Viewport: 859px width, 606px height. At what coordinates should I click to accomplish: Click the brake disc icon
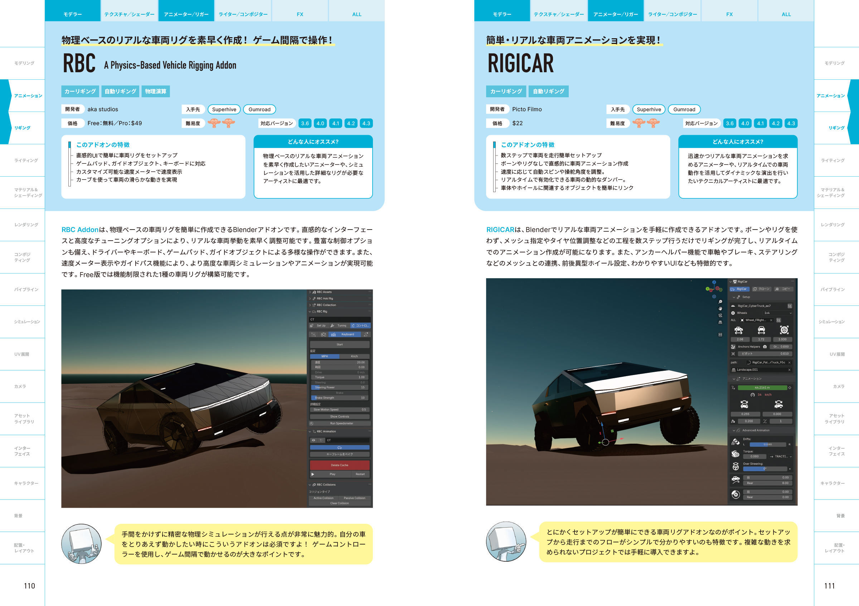point(736,494)
